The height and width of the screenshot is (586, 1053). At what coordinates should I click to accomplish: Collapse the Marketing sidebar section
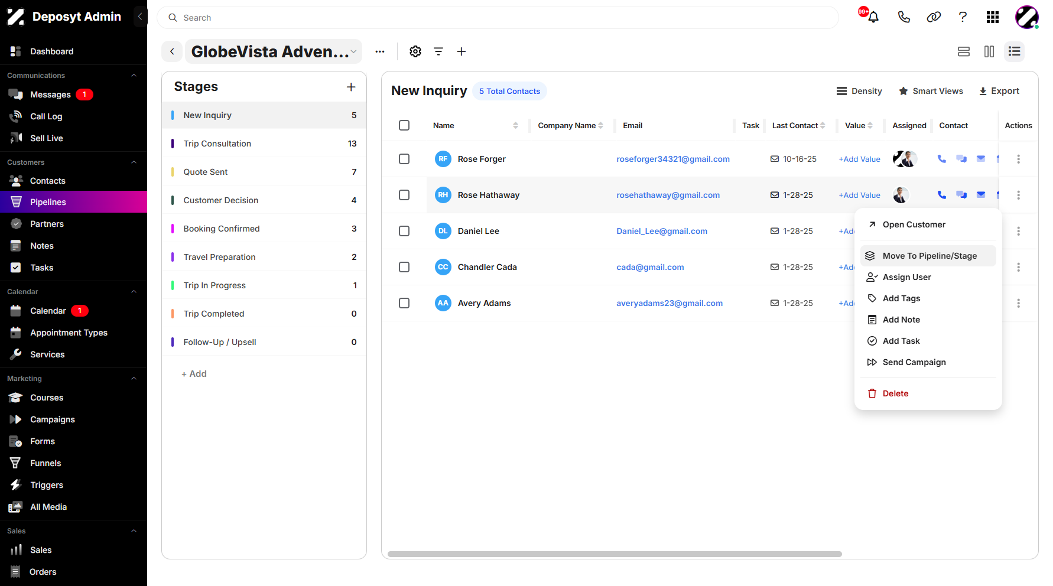(134, 379)
